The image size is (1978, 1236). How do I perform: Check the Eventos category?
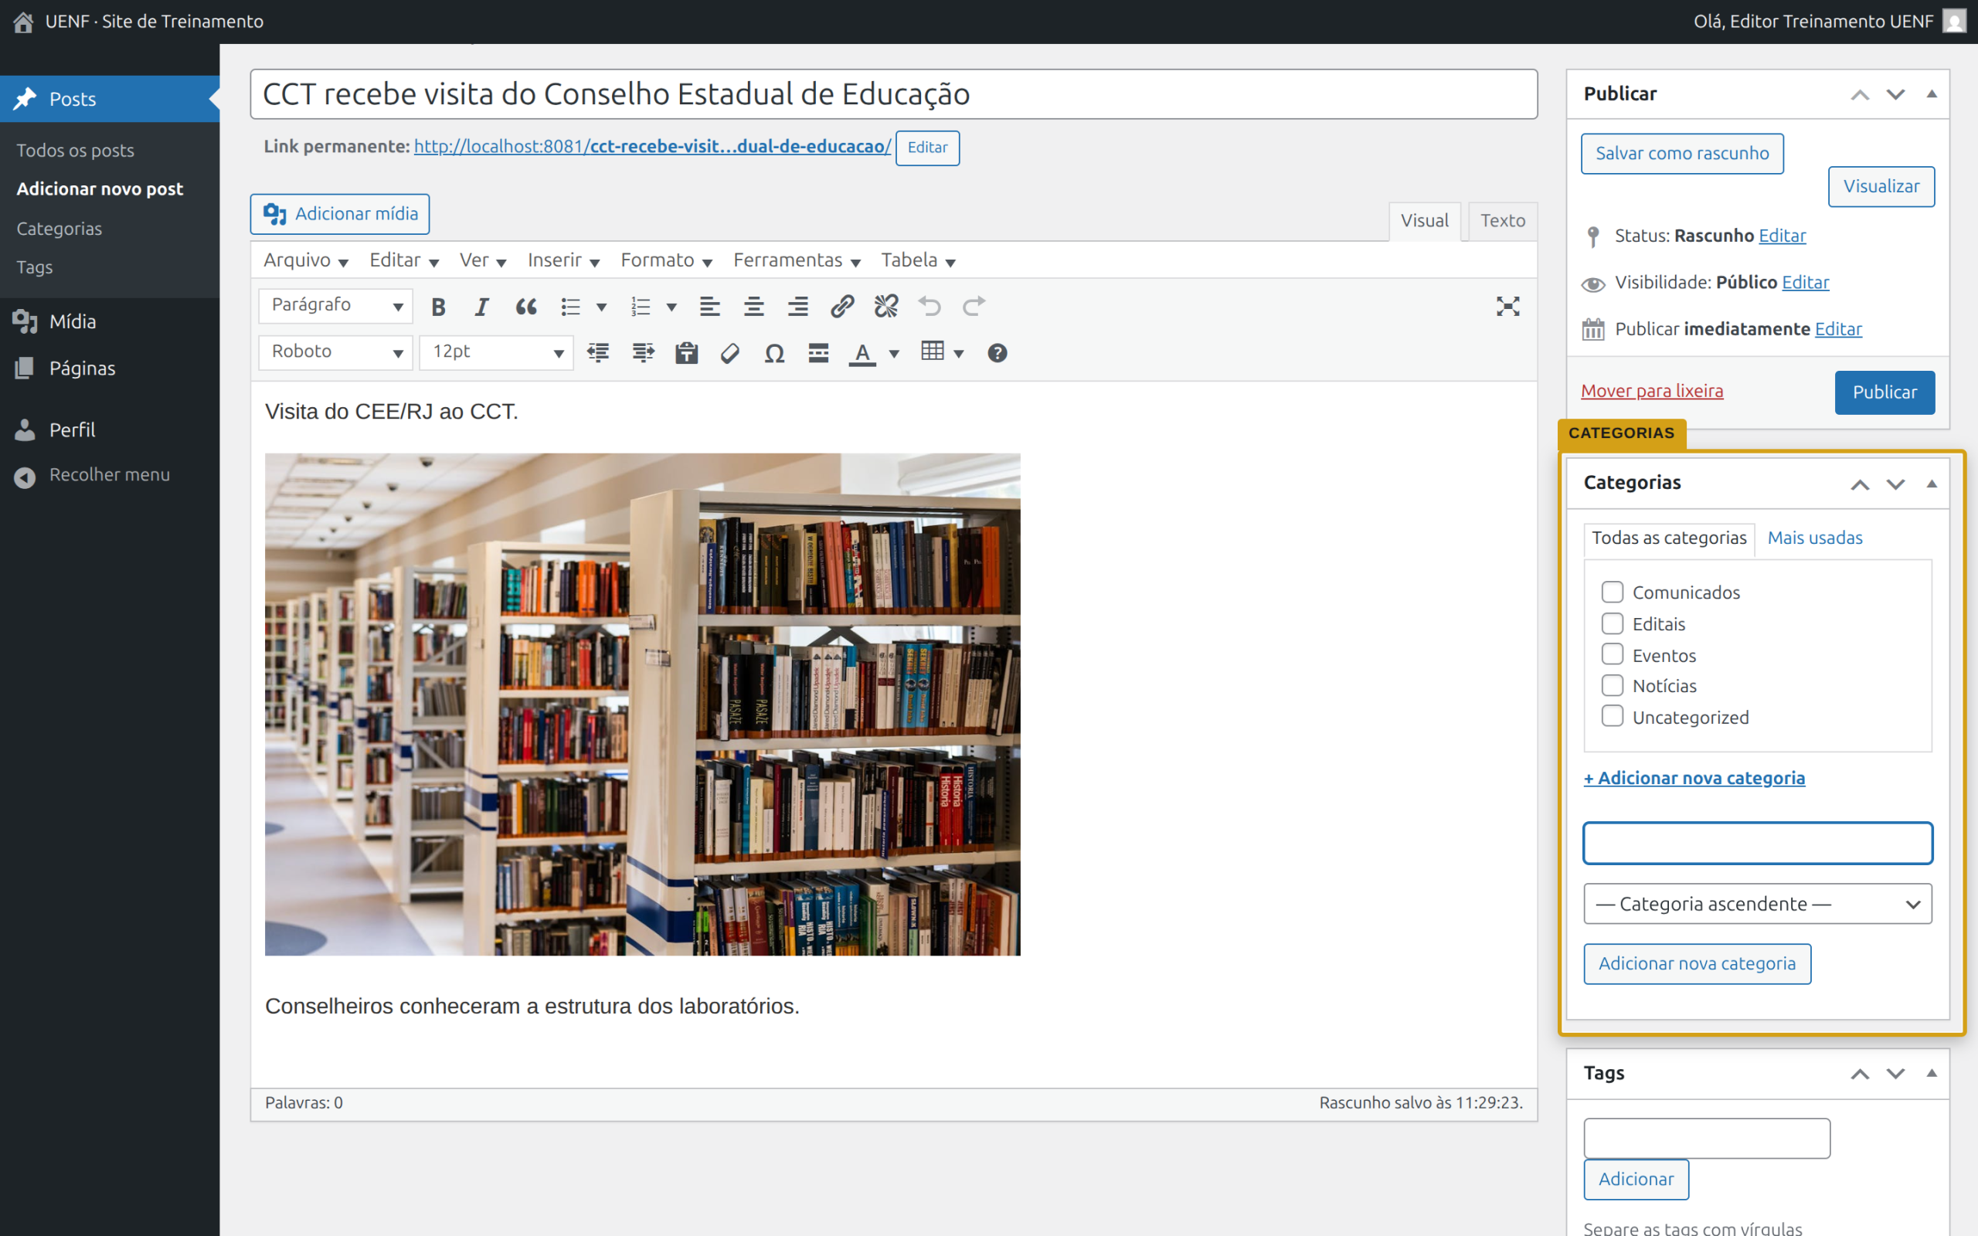tap(1612, 654)
